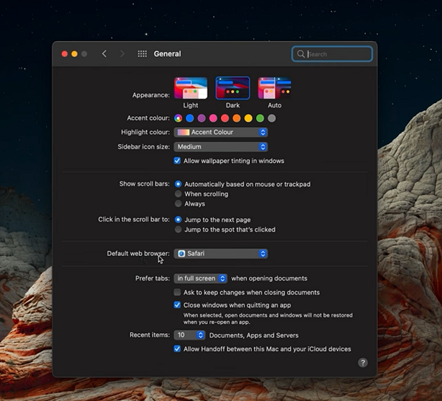Select Jump to the spot that's clicked
442x401 pixels.
tap(179, 230)
